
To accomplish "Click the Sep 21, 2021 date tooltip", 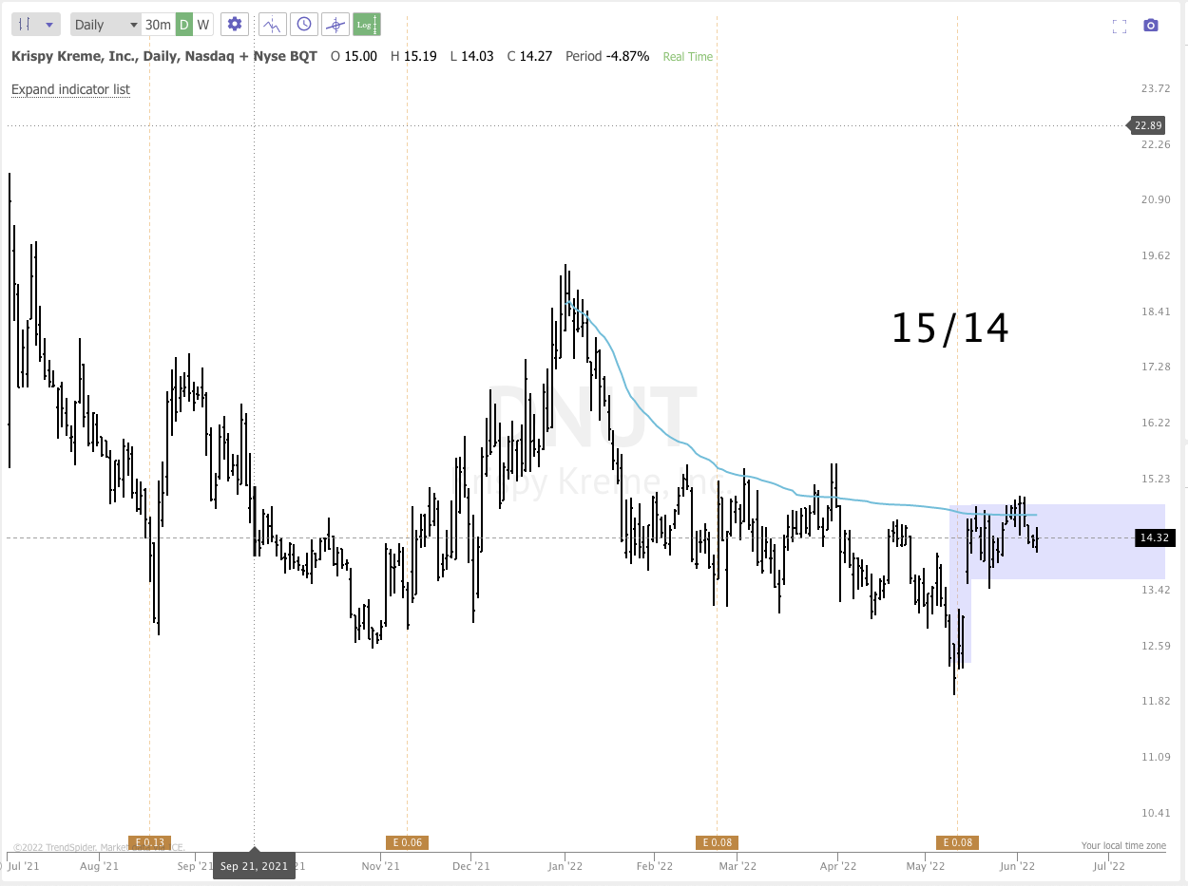I will 254,865.
